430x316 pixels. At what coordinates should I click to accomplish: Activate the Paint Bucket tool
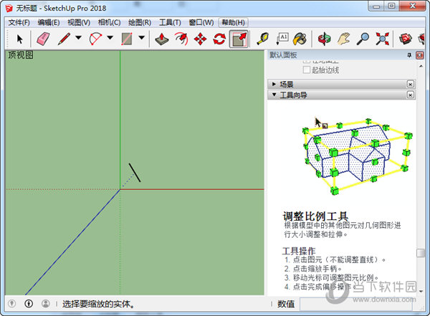pyautogui.click(x=300, y=39)
